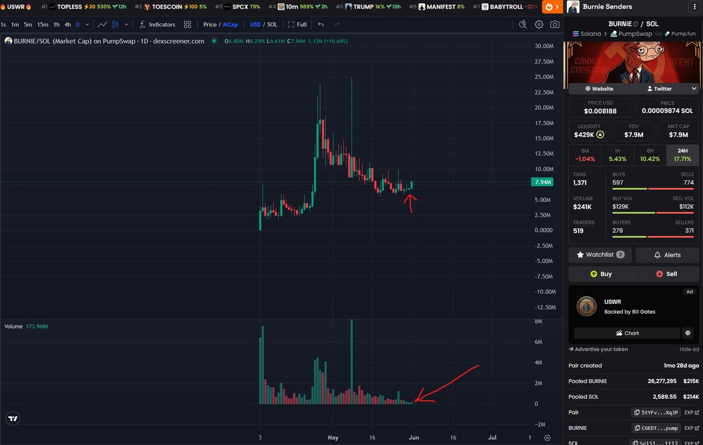Viewport: 703px width, 445px height.
Task: Click the liquidity lock icon
Action: pos(601,135)
